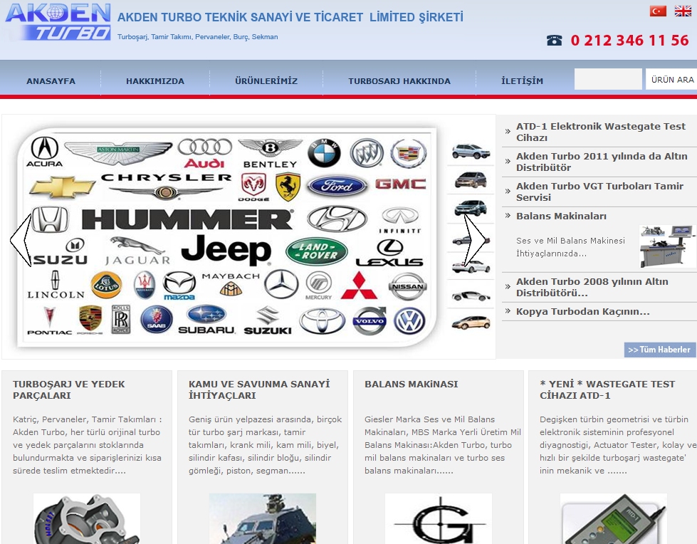Open the ÜRÜNLERİMİZ menu
This screenshot has height=544, width=697.
266,81
